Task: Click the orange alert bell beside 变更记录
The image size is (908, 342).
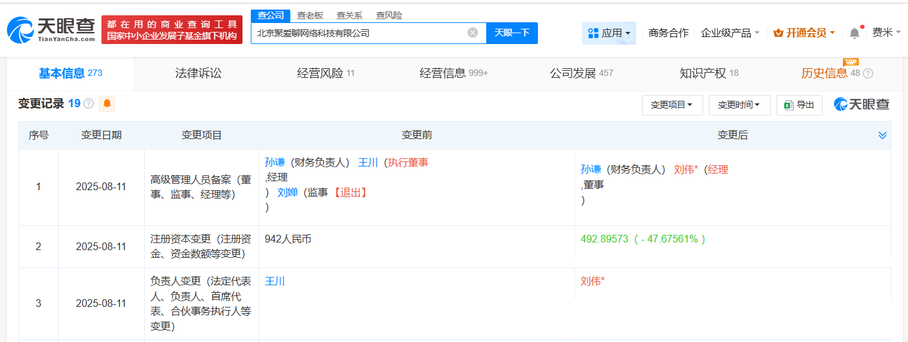Action: pyautogui.click(x=107, y=103)
